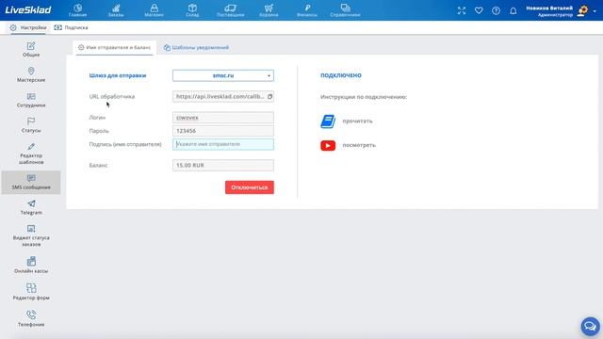Select the Шаблоны уведомлений tab
The width and height of the screenshot is (603, 339).
(x=196, y=48)
